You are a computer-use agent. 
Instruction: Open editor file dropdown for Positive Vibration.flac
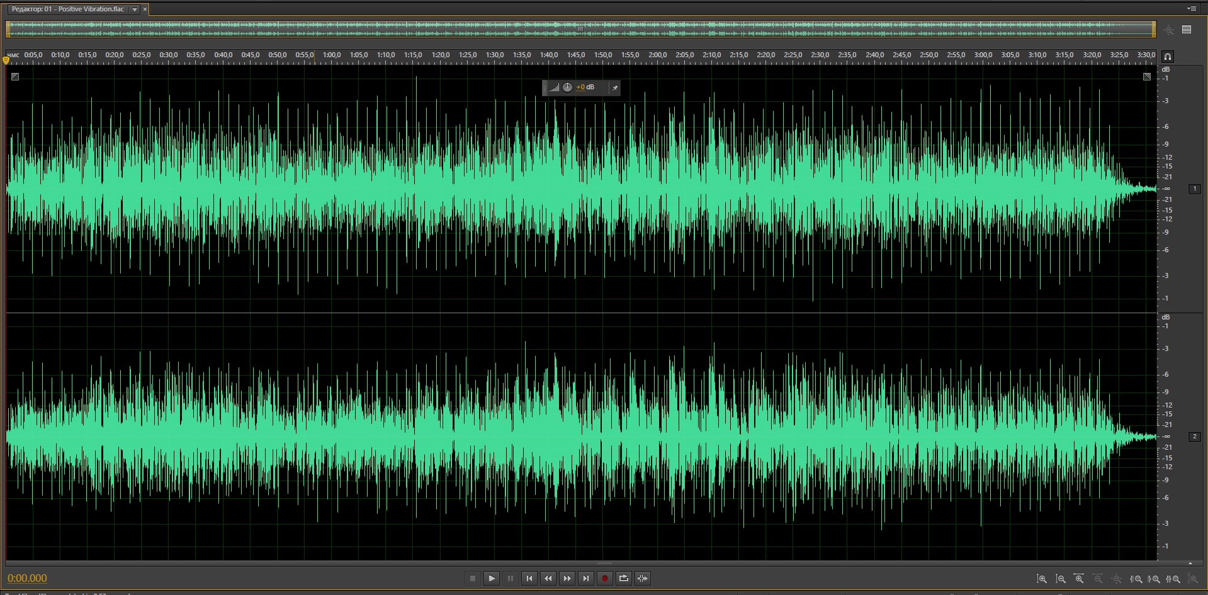135,9
